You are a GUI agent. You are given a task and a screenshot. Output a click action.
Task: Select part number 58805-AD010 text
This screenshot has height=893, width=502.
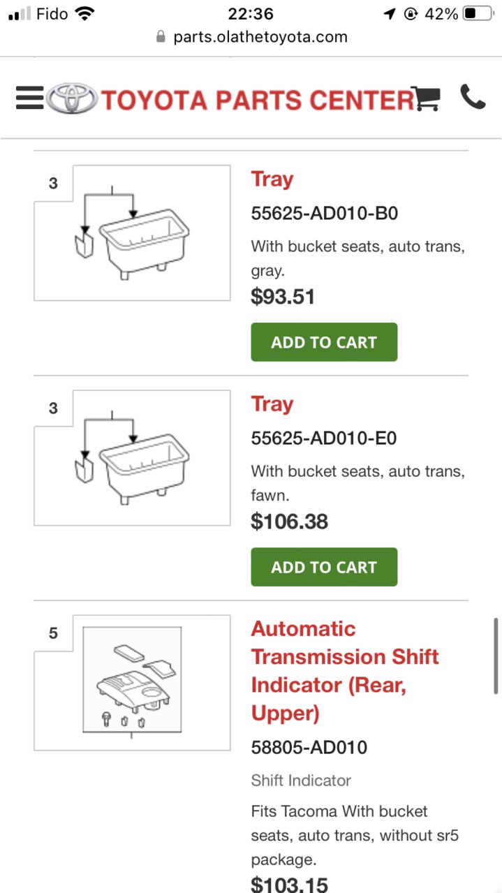click(x=309, y=748)
